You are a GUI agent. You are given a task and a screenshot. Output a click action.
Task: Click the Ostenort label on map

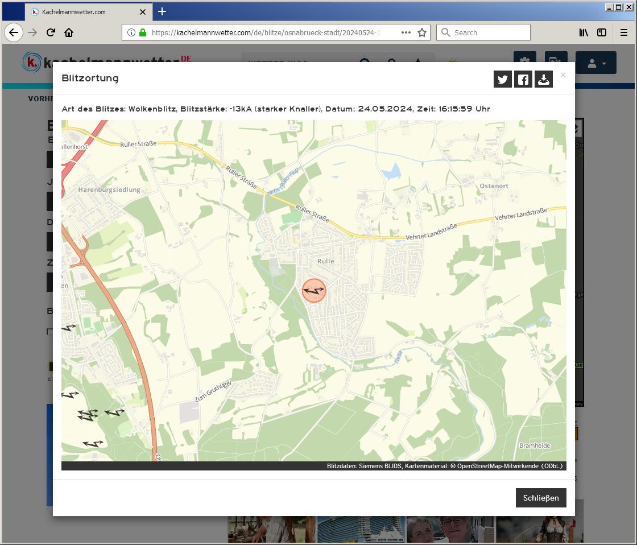click(494, 185)
